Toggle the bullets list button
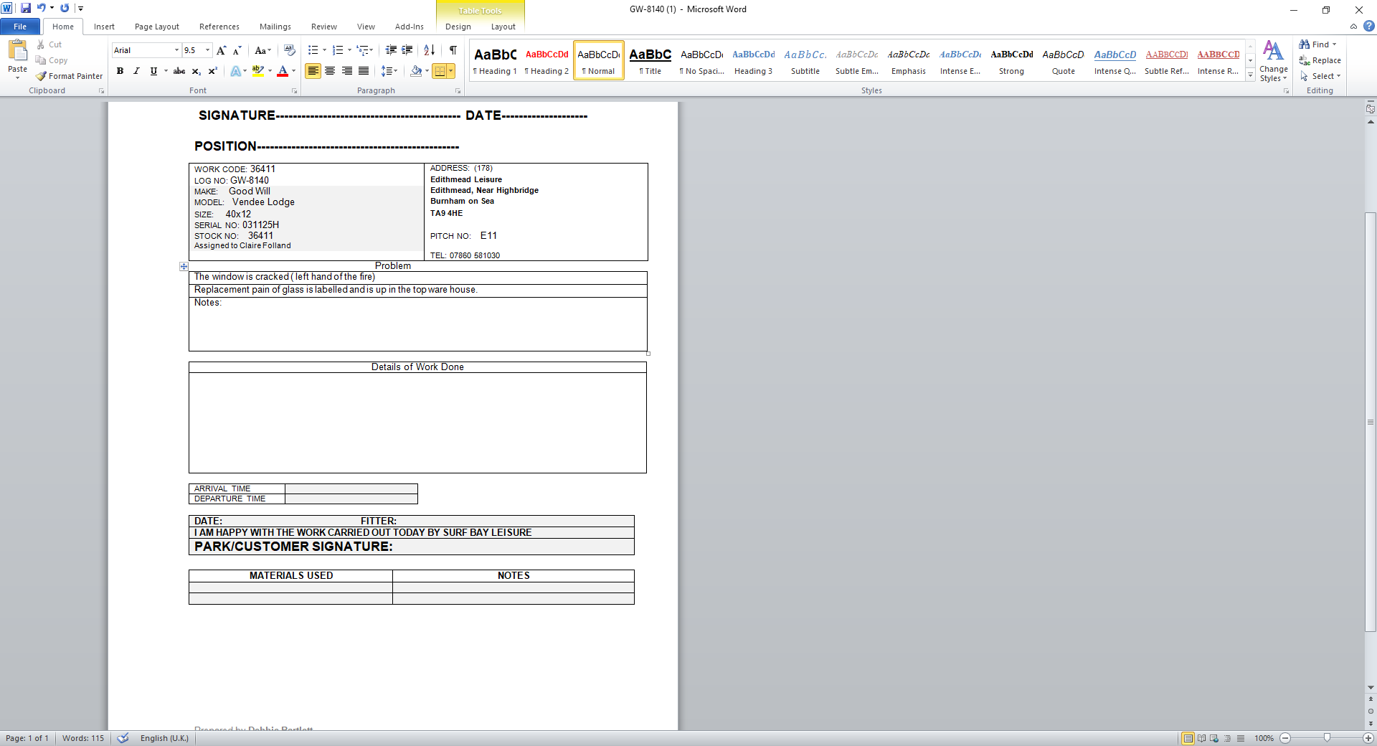The width and height of the screenshot is (1377, 746). coord(313,50)
